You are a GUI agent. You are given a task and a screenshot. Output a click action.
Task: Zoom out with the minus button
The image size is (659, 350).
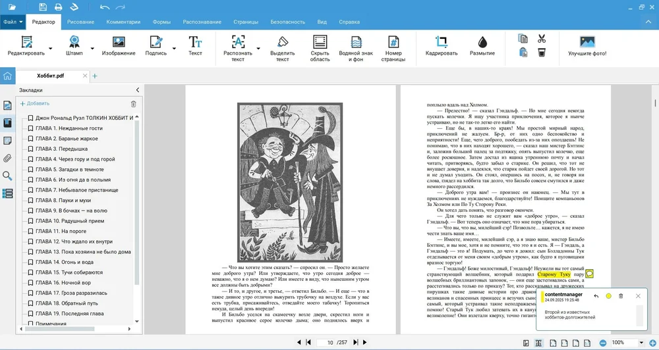(603, 343)
